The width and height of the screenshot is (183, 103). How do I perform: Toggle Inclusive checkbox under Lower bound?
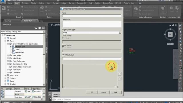click(x=63, y=38)
